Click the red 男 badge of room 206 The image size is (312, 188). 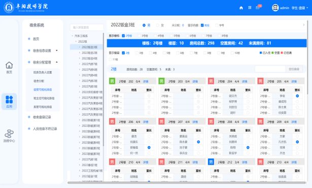112,121
